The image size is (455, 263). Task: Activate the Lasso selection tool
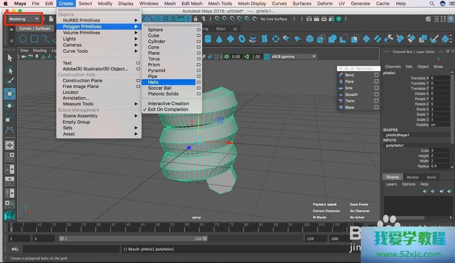10,70
